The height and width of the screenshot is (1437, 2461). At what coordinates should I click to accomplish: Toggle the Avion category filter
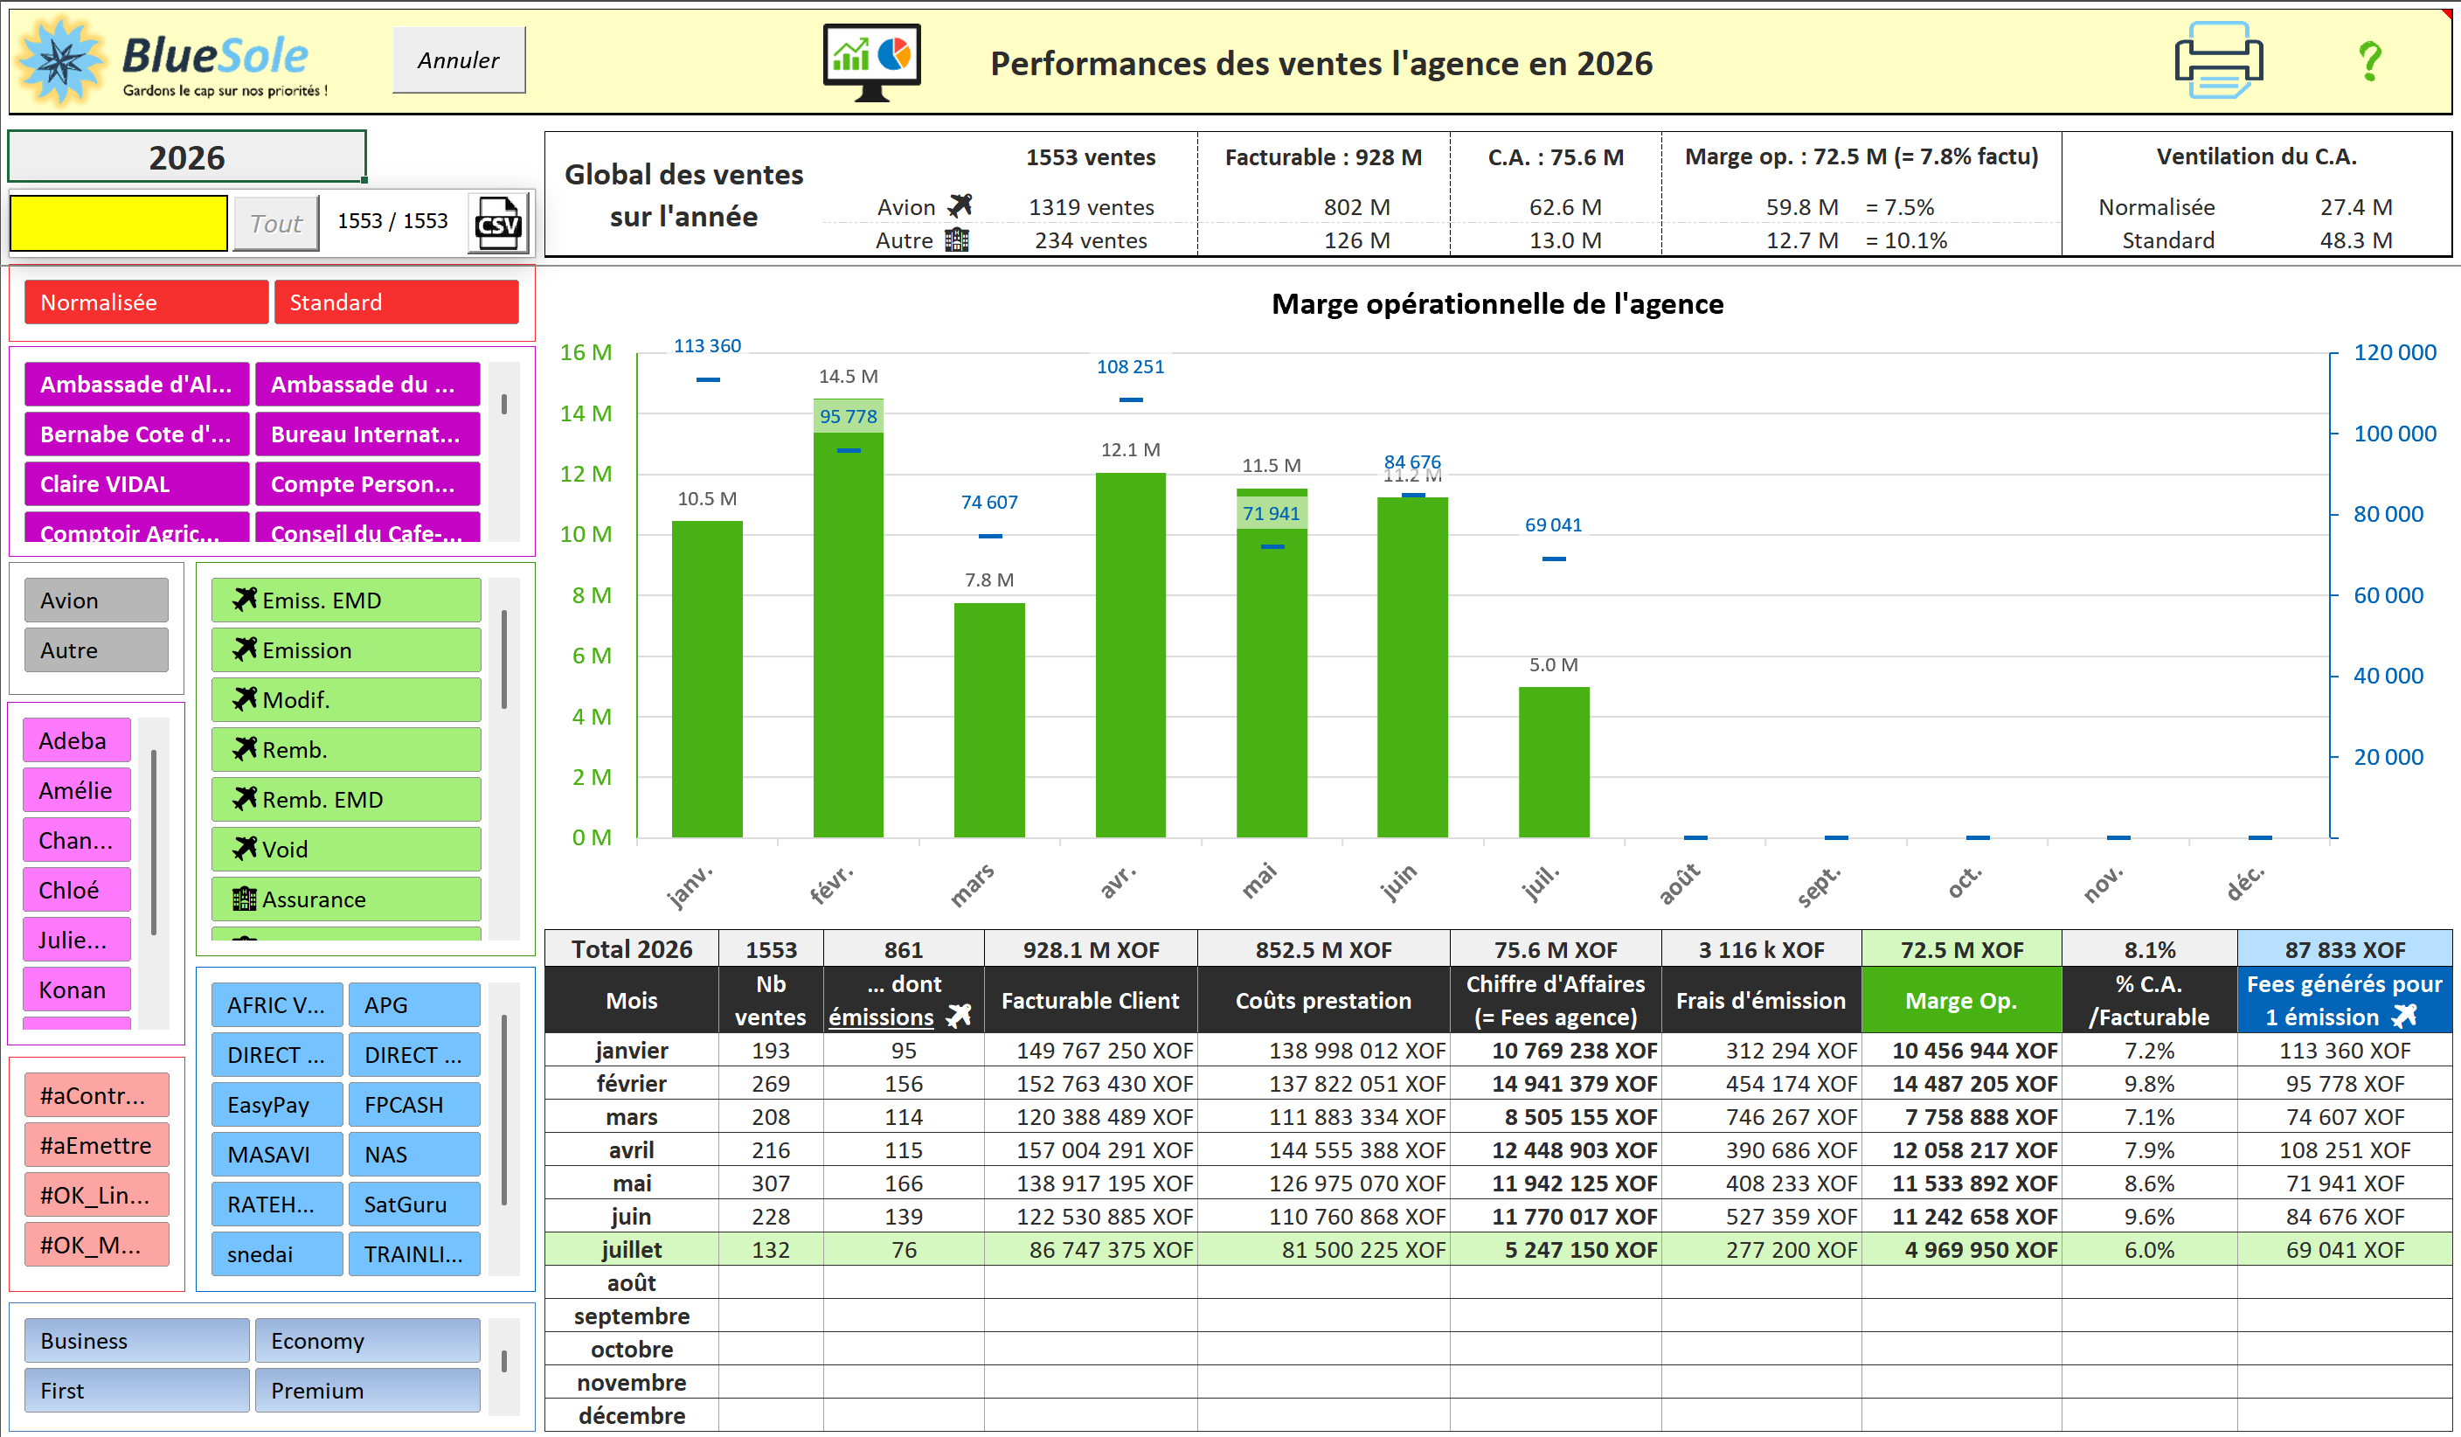point(97,600)
